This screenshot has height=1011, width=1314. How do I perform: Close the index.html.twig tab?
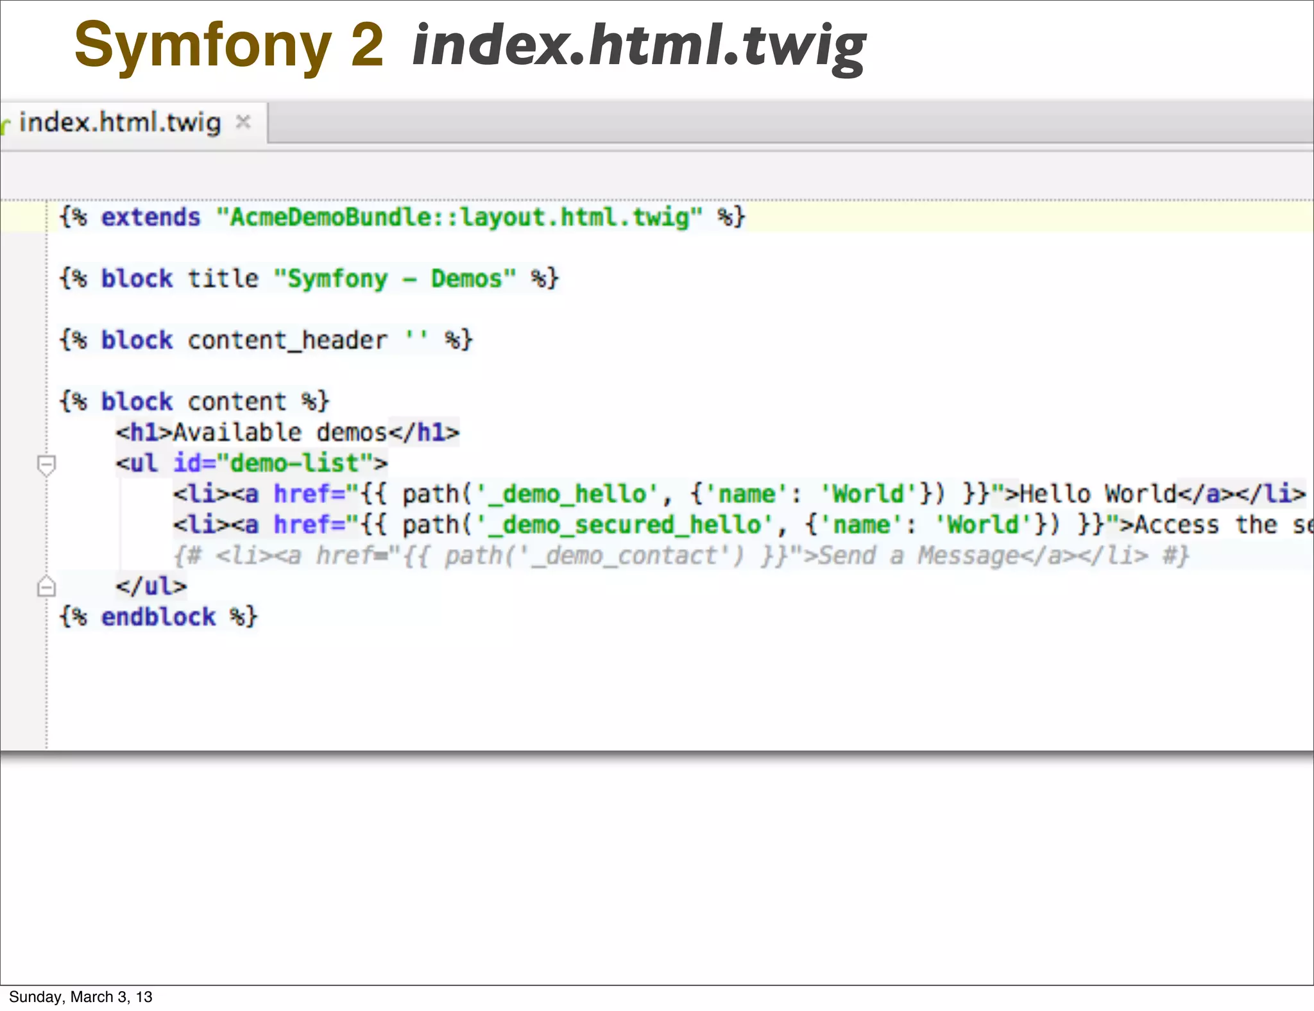243,121
